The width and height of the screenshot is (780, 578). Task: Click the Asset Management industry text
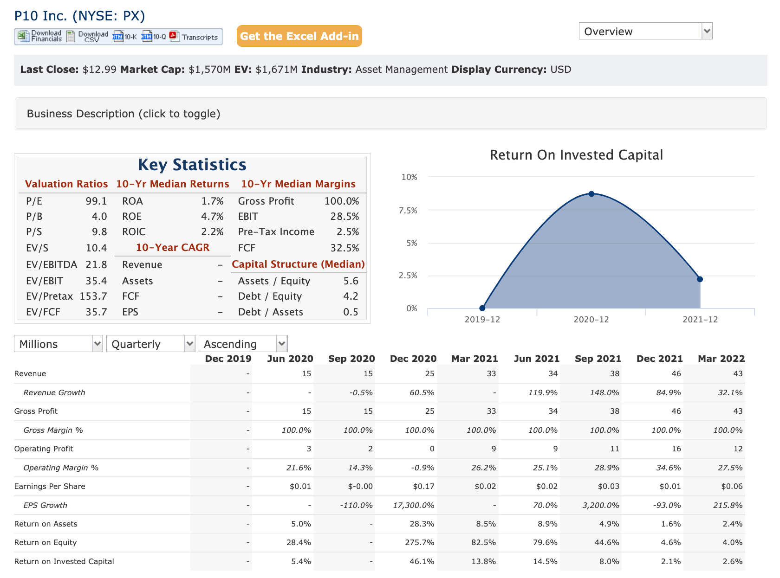[402, 70]
